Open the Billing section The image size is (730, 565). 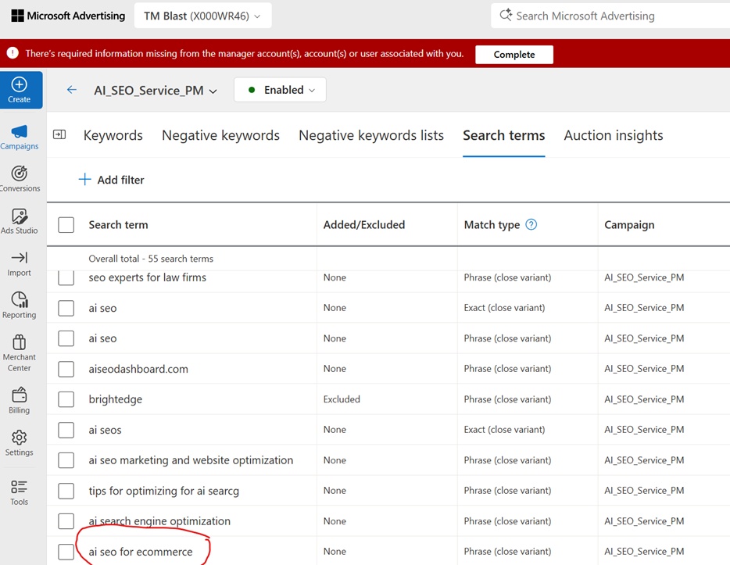click(x=20, y=397)
